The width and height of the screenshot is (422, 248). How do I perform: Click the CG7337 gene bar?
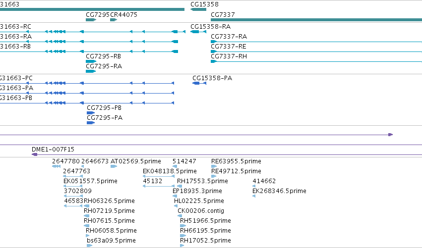(x=316, y=20)
